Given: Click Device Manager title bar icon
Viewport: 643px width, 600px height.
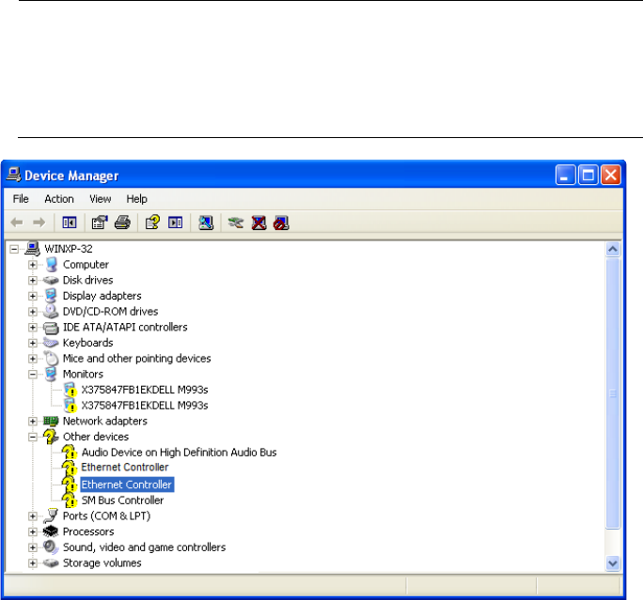Looking at the screenshot, I should (x=13, y=175).
